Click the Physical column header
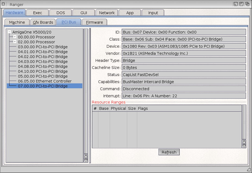The width and height of the screenshot is (252, 173). 118,108
